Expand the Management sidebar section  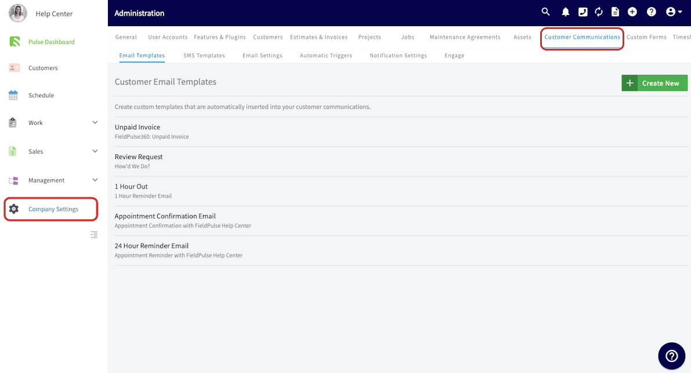tap(95, 180)
